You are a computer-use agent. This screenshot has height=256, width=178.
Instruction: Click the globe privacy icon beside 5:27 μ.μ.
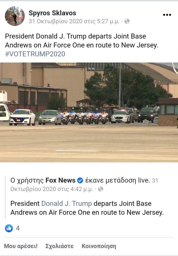point(127,21)
